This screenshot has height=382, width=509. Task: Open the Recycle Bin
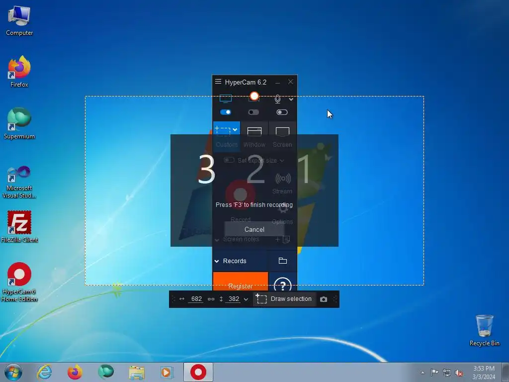coord(484,330)
